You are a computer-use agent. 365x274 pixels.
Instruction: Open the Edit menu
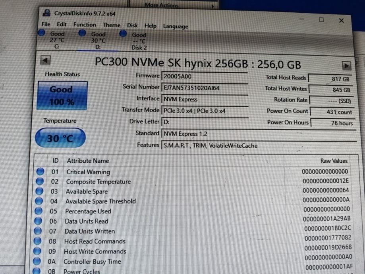point(62,25)
